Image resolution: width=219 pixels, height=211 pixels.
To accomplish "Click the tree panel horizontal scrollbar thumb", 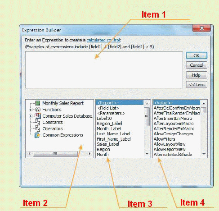I will (55, 154).
